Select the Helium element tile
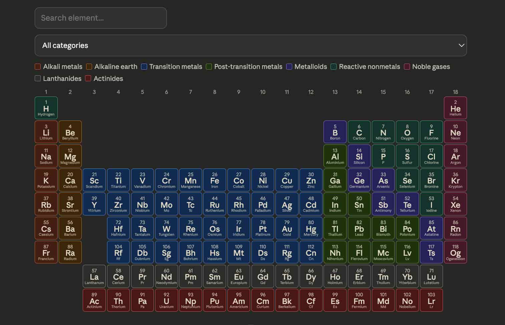505x325 pixels. [455, 108]
